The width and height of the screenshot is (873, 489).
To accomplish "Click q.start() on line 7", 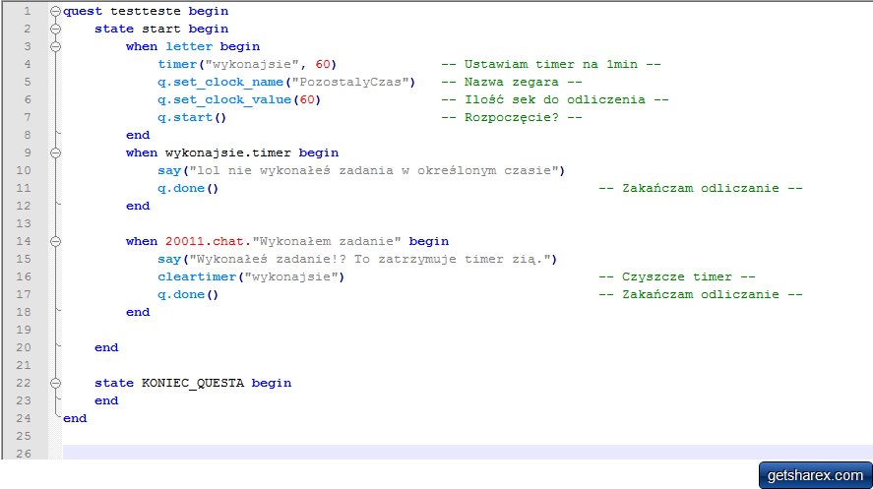I will [192, 118].
